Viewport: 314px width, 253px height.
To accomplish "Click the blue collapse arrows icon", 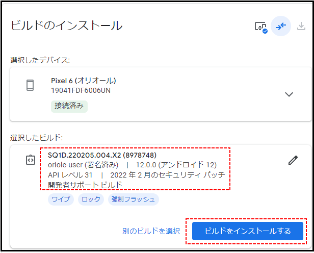I will (x=281, y=27).
